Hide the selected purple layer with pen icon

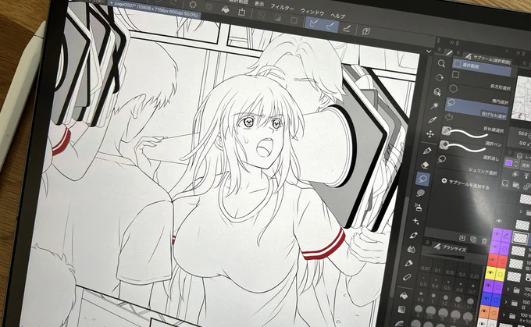(497, 234)
